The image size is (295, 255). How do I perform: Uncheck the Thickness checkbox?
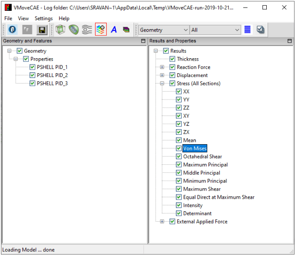pos(172,59)
